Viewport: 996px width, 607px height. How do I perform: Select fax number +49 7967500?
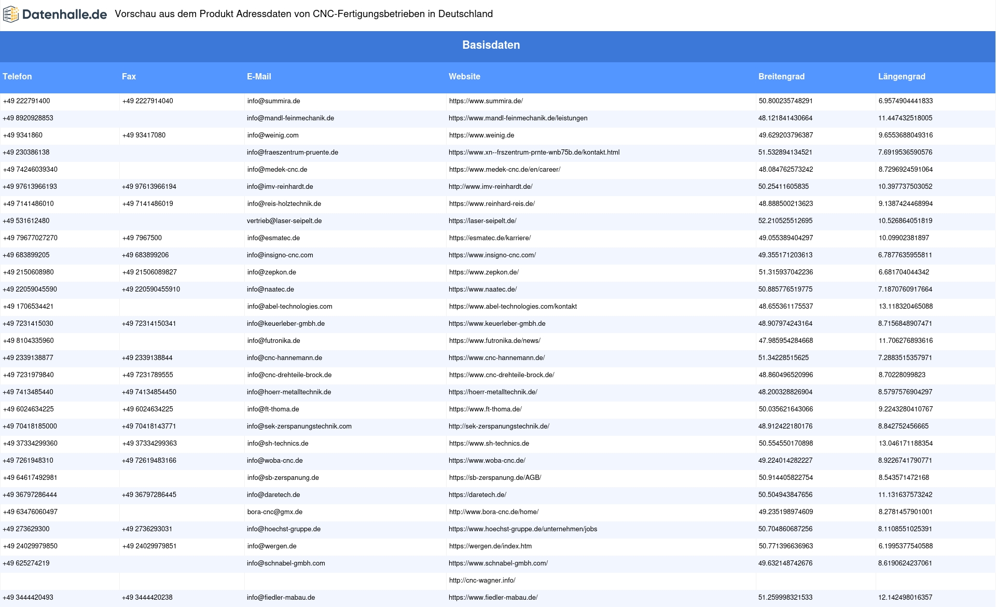tap(142, 238)
